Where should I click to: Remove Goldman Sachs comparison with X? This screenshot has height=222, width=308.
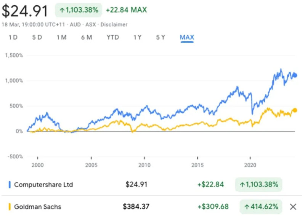pyautogui.click(x=293, y=207)
